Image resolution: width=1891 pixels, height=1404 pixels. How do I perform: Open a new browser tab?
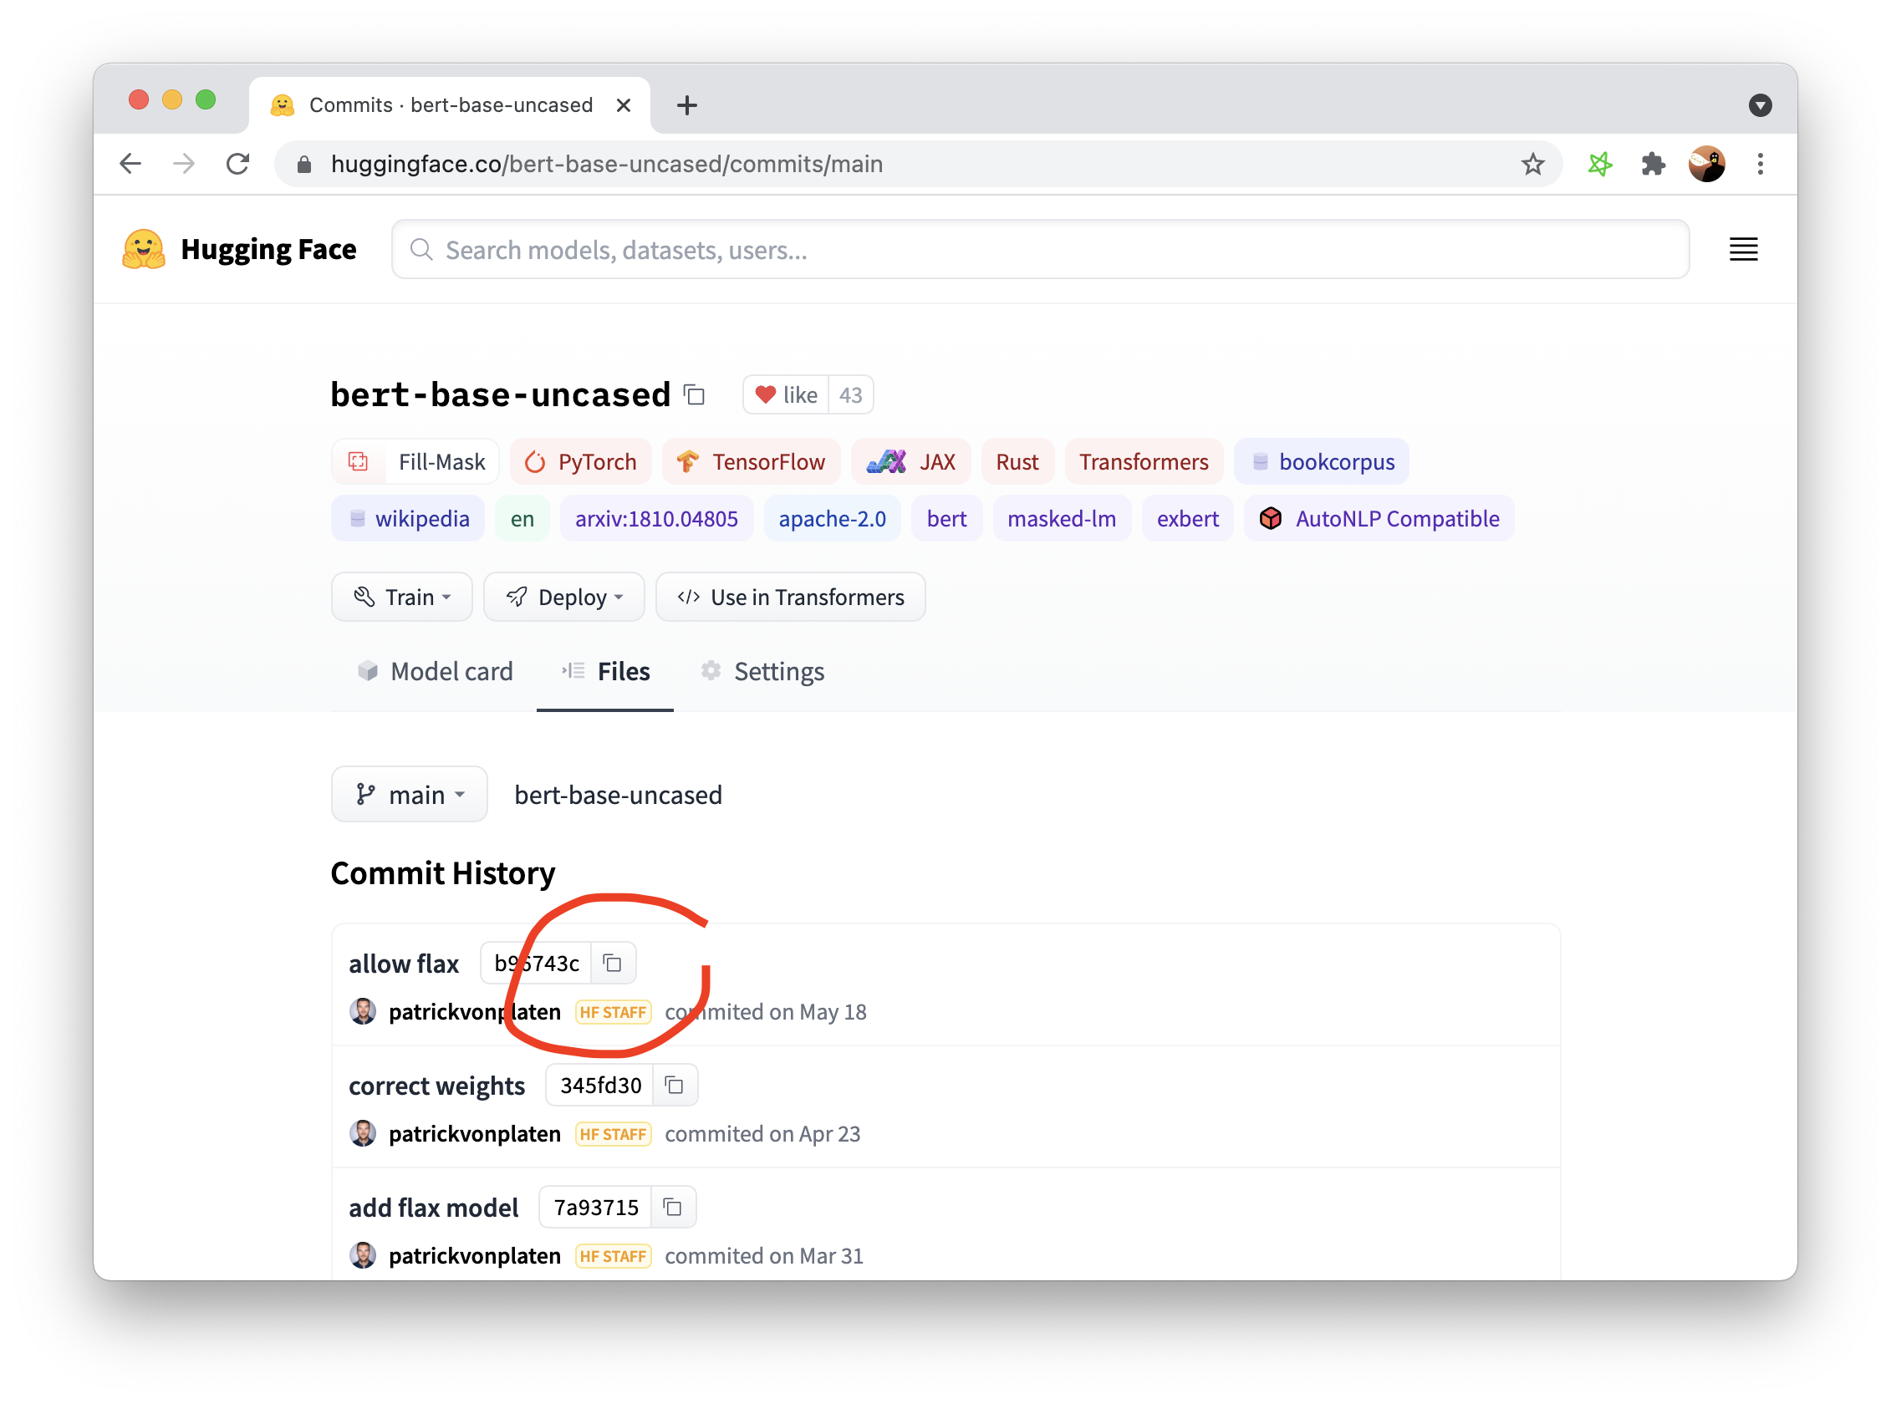point(687,105)
